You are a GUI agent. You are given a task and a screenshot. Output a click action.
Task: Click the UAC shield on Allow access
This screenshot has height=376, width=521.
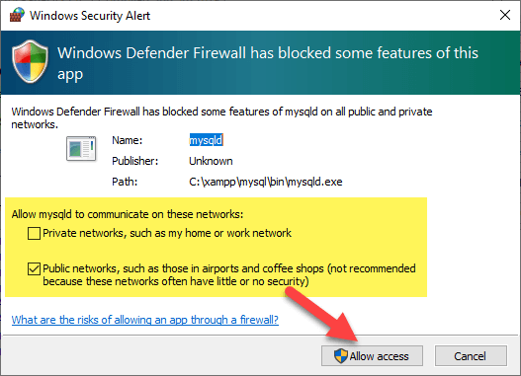coord(341,356)
